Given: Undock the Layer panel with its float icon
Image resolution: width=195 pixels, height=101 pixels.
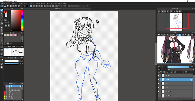Looking at the screenshot, I should [192, 64].
